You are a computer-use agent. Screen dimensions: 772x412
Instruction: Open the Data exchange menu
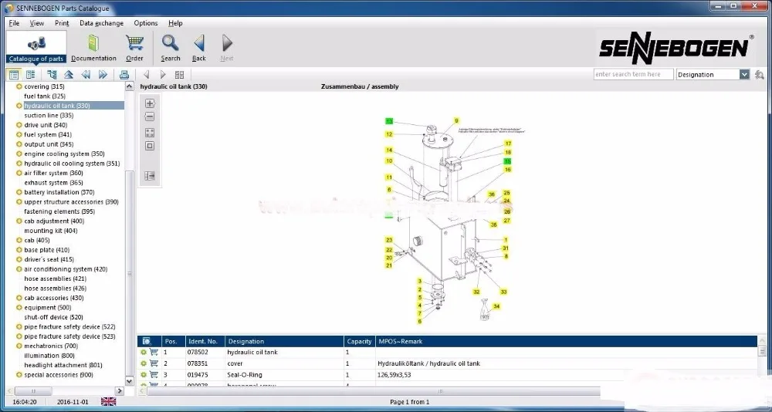(x=102, y=23)
